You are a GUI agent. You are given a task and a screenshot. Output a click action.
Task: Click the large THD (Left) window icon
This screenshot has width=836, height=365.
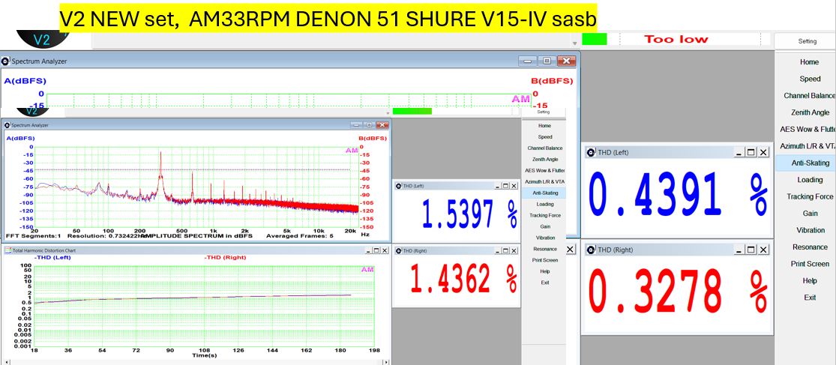[x=591, y=152]
